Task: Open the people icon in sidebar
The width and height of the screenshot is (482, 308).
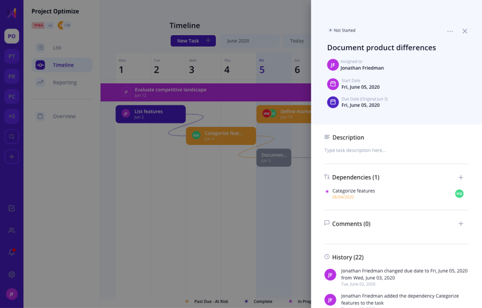Action: click(12, 230)
